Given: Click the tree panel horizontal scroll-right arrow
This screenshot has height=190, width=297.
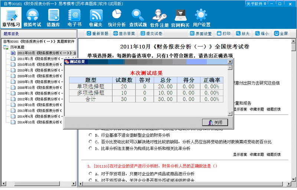Looking at the screenshot, I should pyautogui.click(x=74, y=183).
